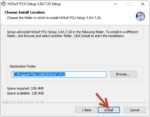Click the Space available 128.9GB text

[25, 93]
